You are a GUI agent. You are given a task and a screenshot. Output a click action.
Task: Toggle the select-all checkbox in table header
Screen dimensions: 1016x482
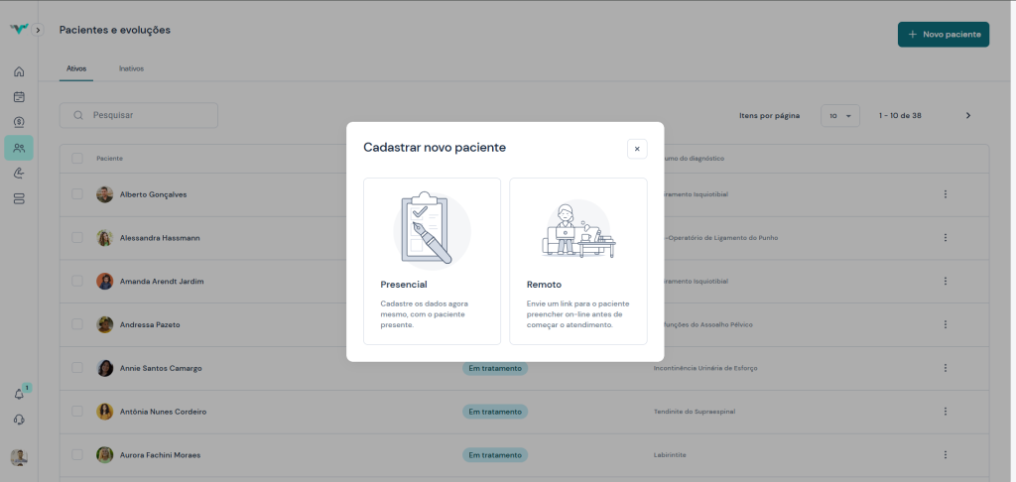(77, 159)
